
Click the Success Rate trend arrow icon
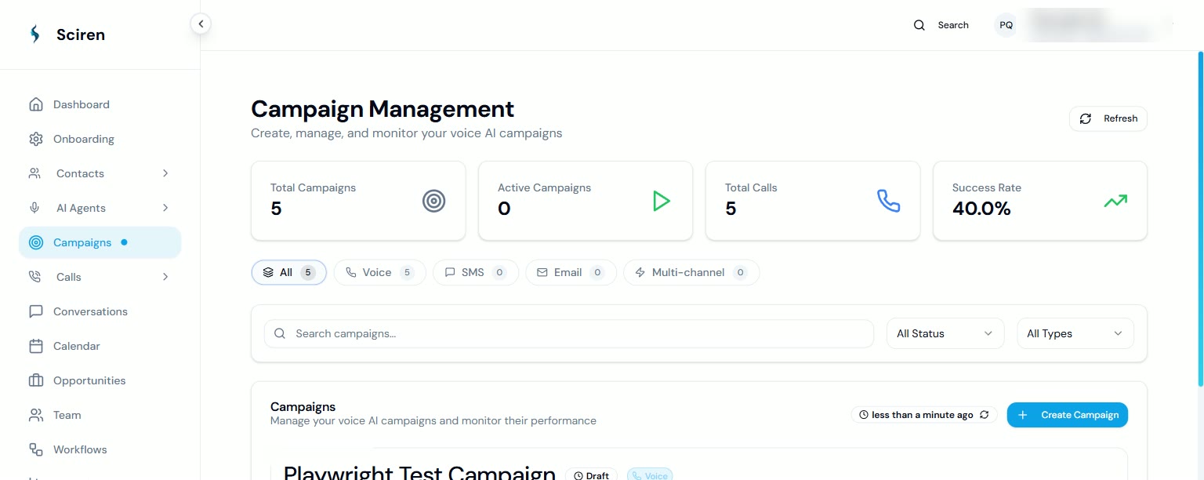click(1115, 201)
